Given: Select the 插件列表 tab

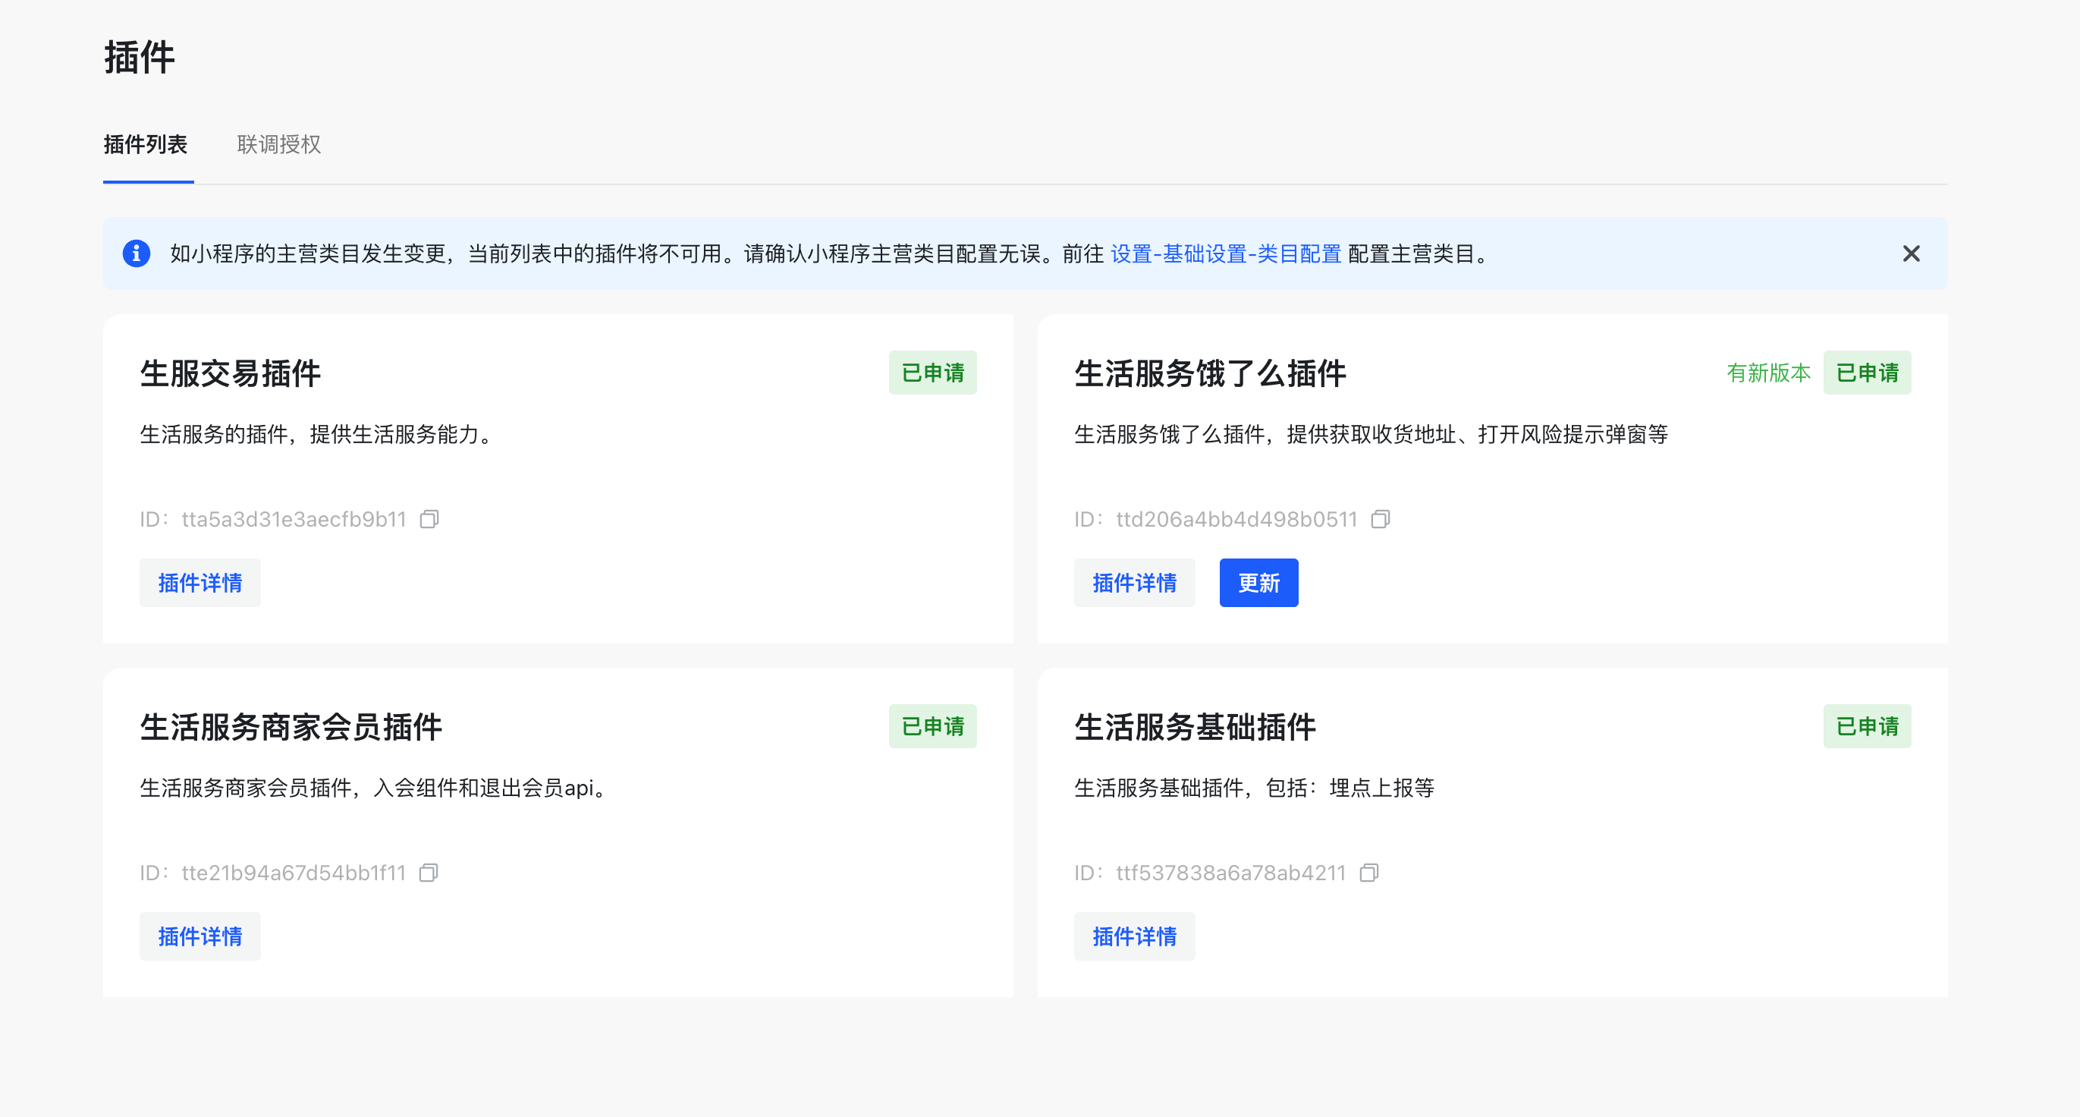Looking at the screenshot, I should click(146, 145).
